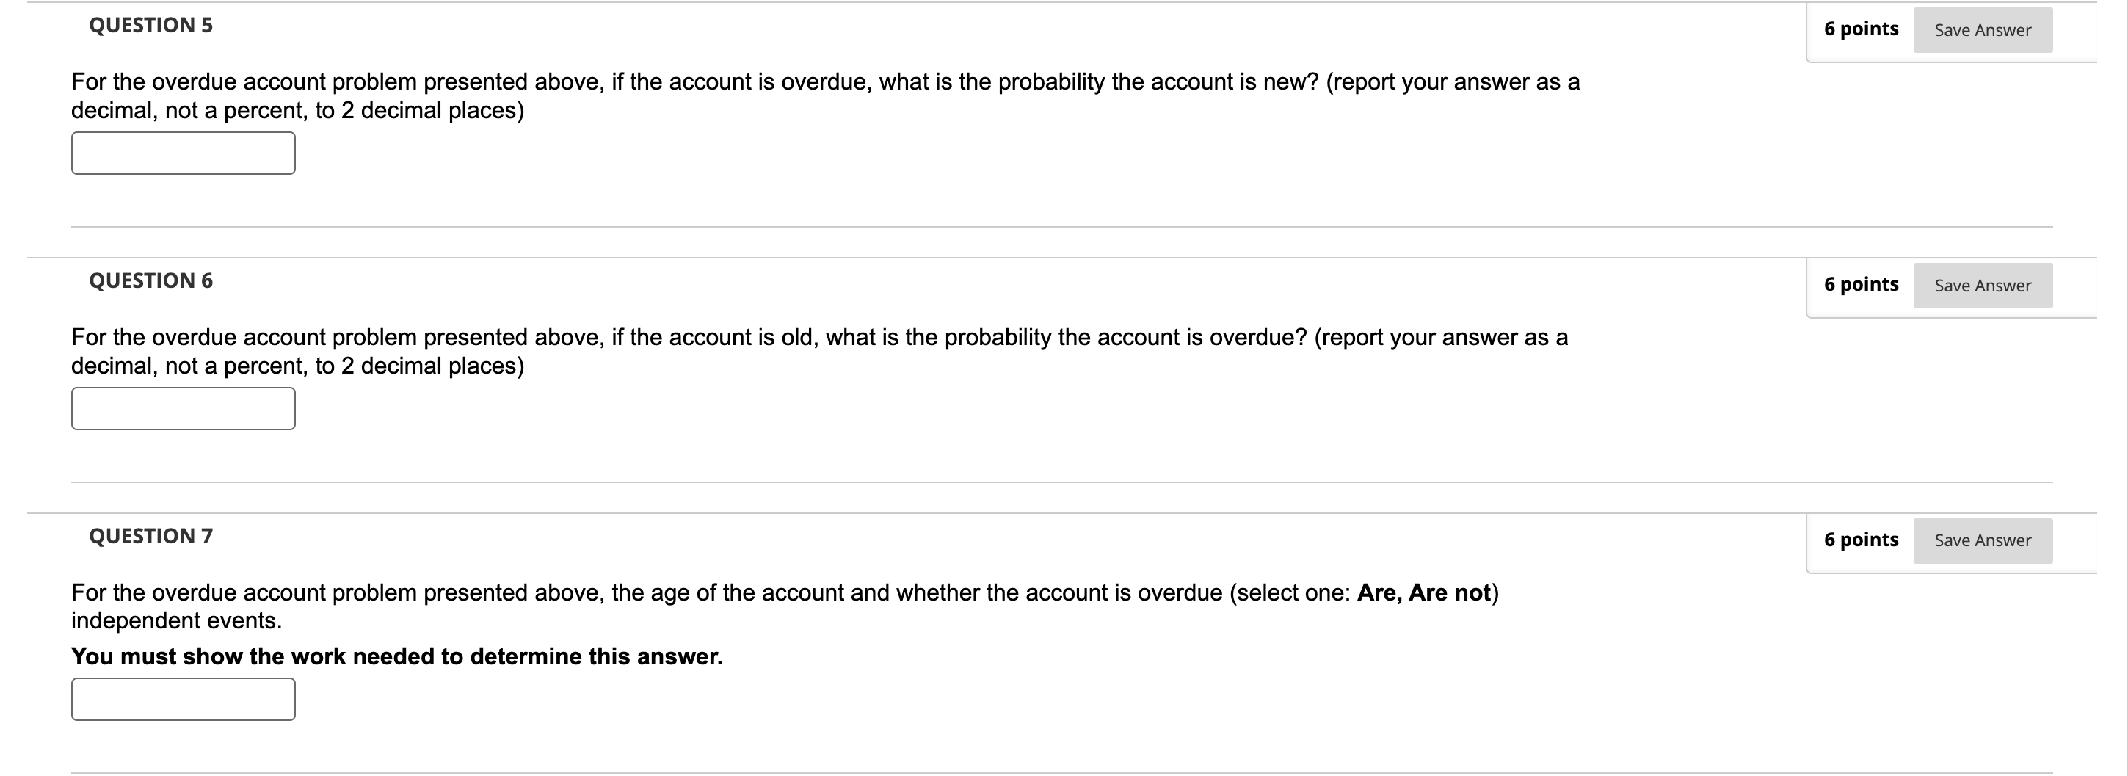Focus the Question 5 answer text box
The image size is (2128, 776).
(x=184, y=153)
